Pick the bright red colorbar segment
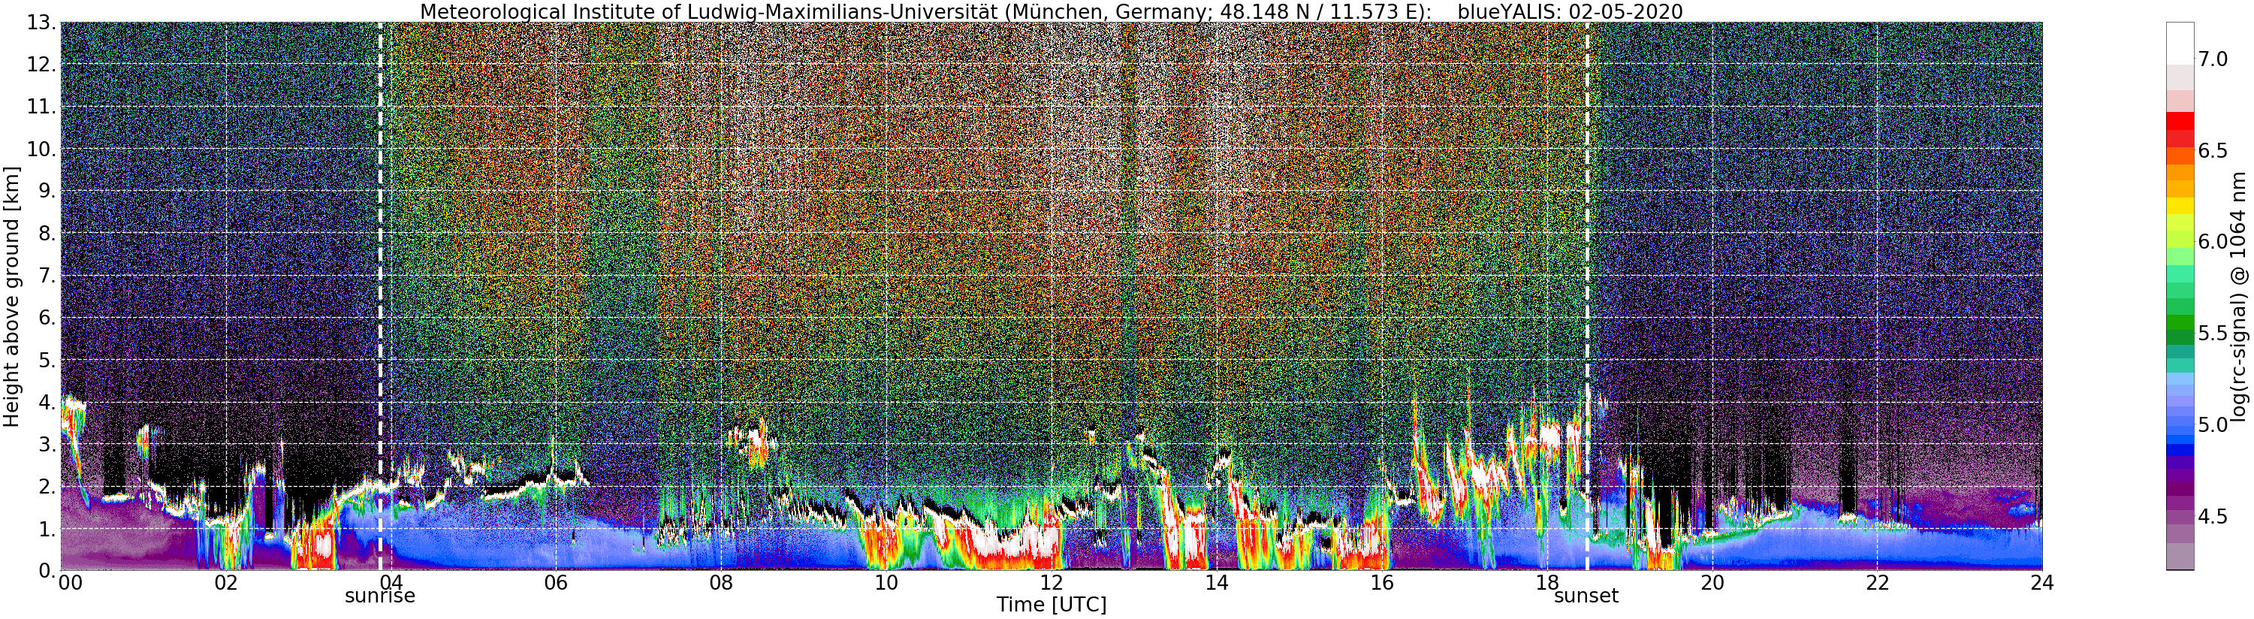 (2180, 121)
